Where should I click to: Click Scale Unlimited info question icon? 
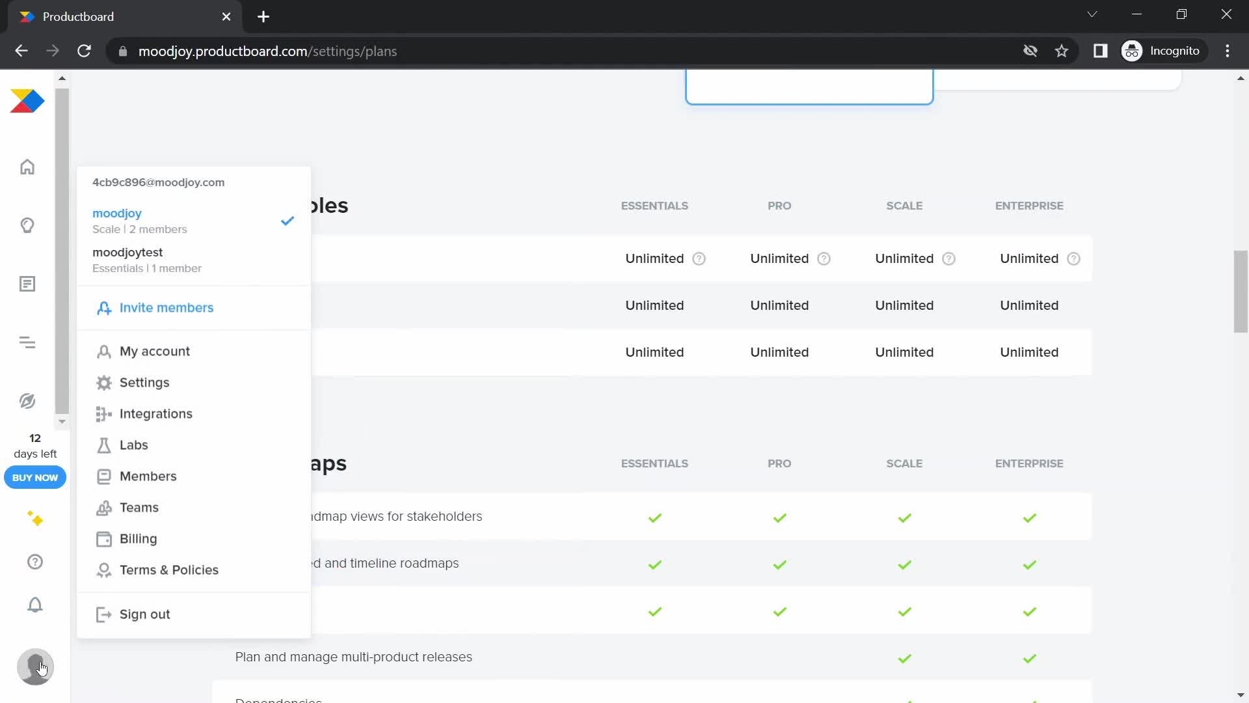coord(949,258)
